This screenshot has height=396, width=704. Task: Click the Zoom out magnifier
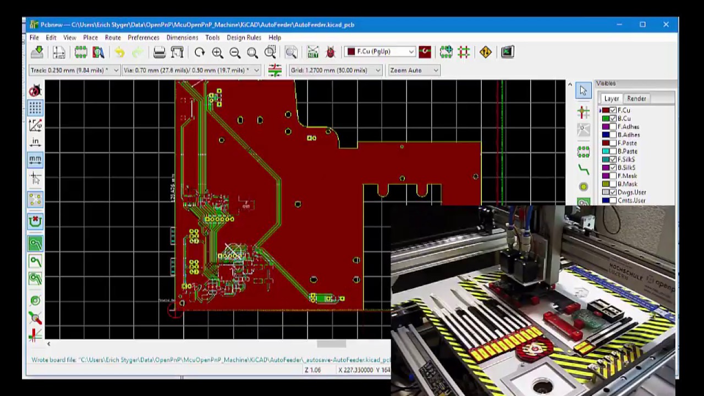235,52
